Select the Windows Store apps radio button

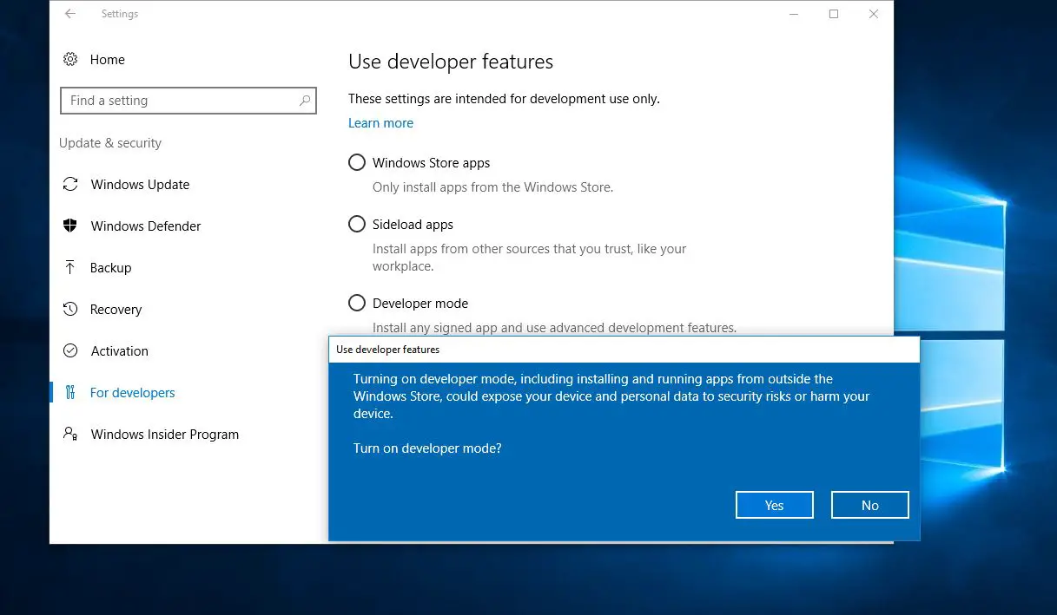[x=357, y=162]
